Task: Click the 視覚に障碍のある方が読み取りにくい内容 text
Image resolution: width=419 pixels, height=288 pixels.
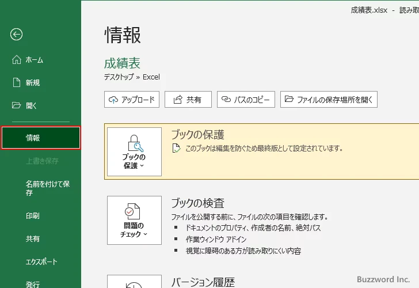Action: pyautogui.click(x=243, y=251)
